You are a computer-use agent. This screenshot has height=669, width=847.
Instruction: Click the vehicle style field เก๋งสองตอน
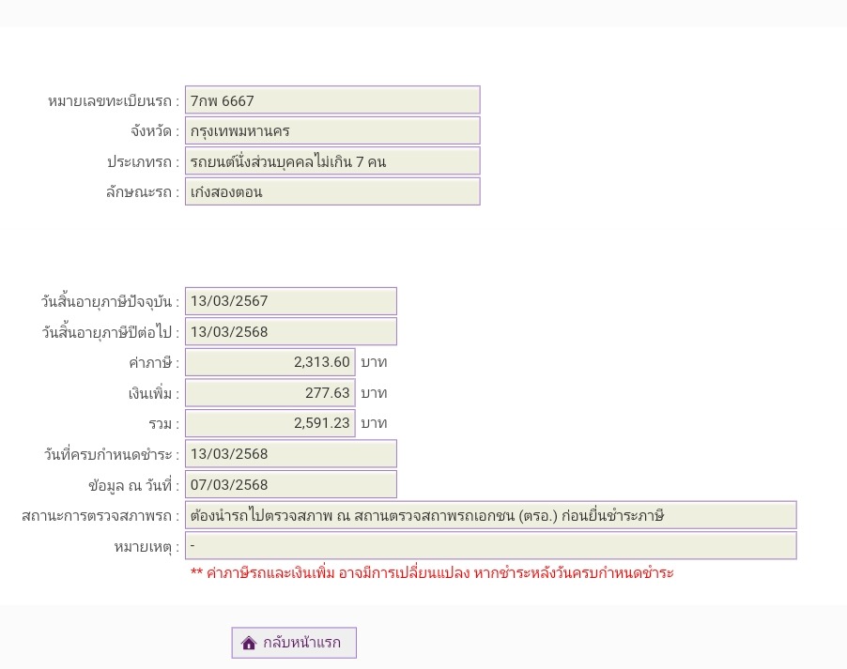coord(332,191)
